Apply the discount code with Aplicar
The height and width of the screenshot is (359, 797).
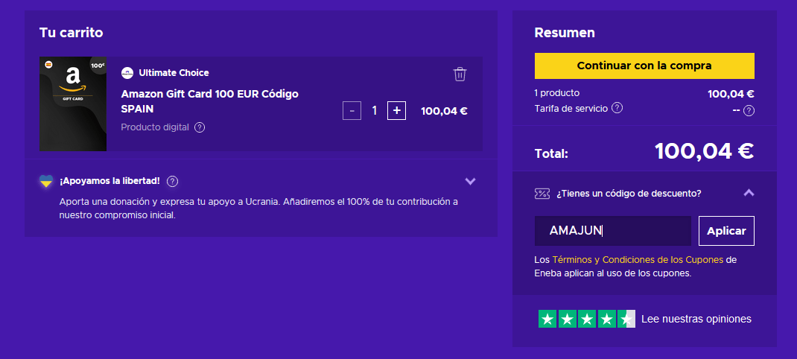point(726,231)
